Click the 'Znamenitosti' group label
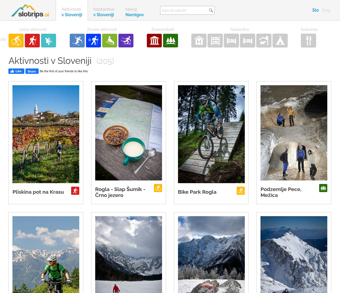 163,29
